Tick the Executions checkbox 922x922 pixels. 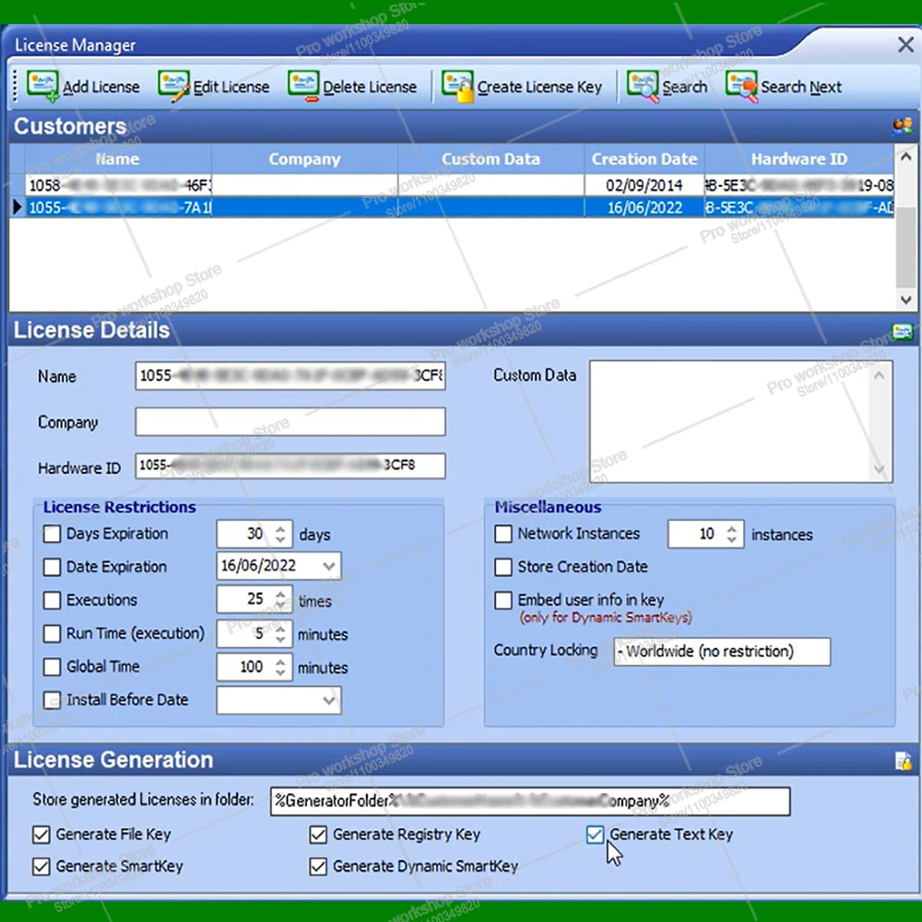click(52, 600)
